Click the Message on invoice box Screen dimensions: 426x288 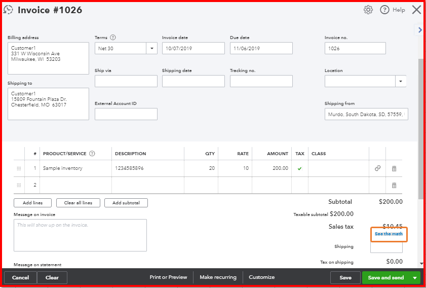pyautogui.click(x=80, y=235)
